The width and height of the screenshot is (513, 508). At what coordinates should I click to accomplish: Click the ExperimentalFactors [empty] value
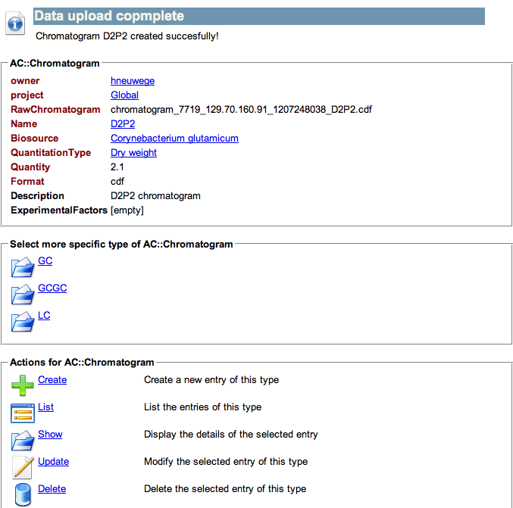pyautogui.click(x=127, y=210)
